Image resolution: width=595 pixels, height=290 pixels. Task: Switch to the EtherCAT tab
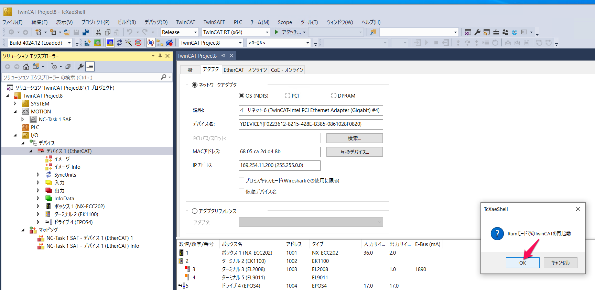point(234,70)
